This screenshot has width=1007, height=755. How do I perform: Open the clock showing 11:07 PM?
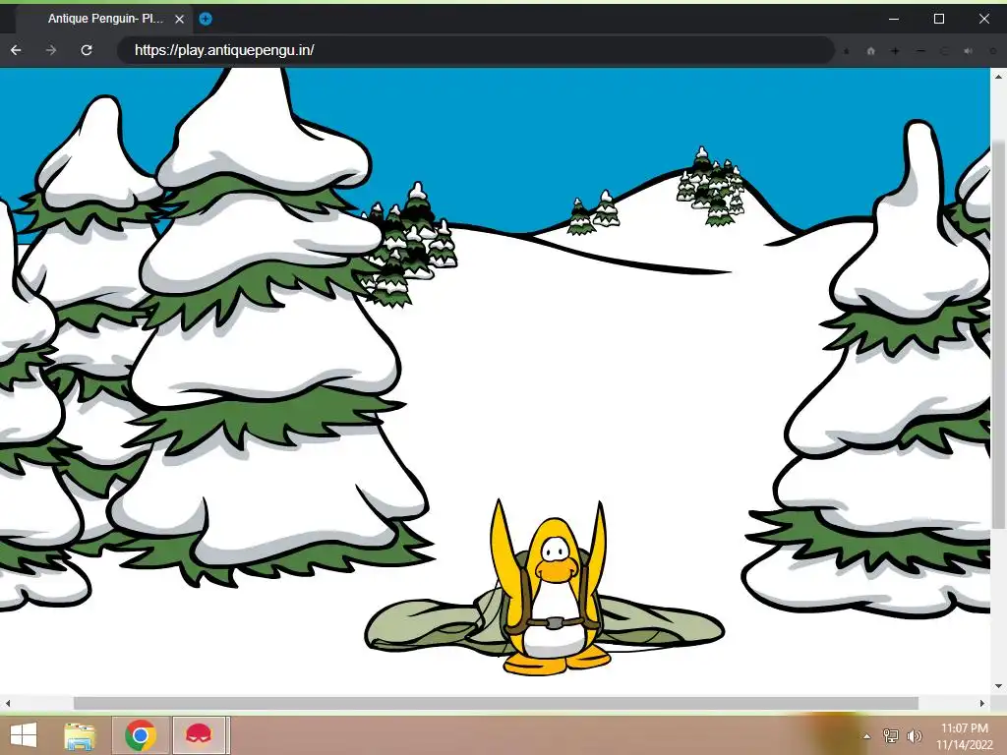point(964,728)
